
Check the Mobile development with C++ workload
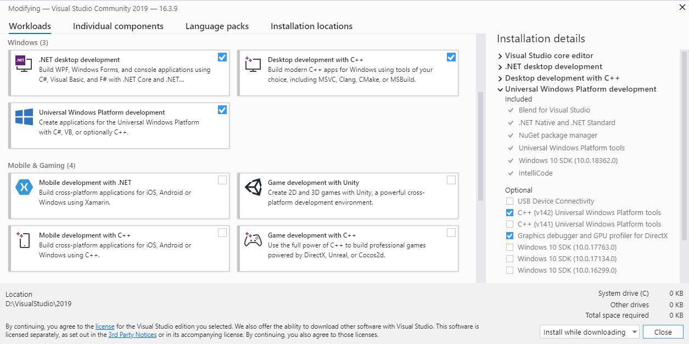coord(222,233)
